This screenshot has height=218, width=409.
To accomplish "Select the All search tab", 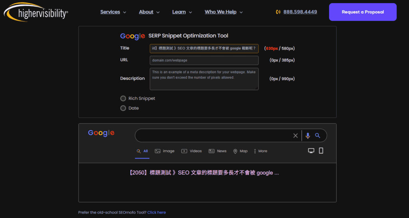I will point(142,151).
